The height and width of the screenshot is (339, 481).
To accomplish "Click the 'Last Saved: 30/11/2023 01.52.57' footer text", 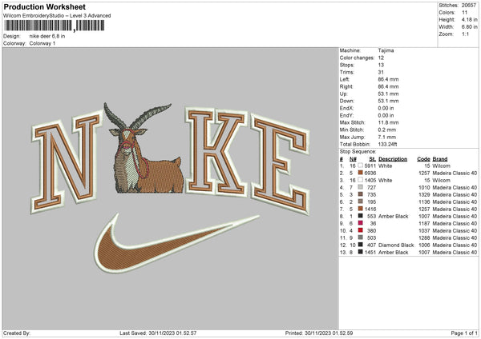I will click(x=158, y=333).
